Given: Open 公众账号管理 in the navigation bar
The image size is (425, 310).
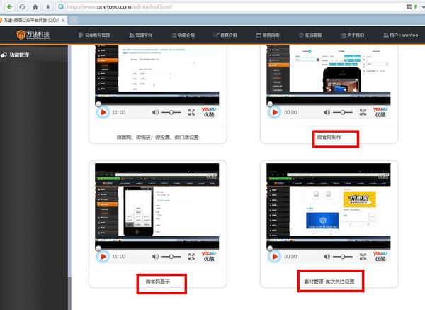Looking at the screenshot, I should pyautogui.click(x=94, y=35).
